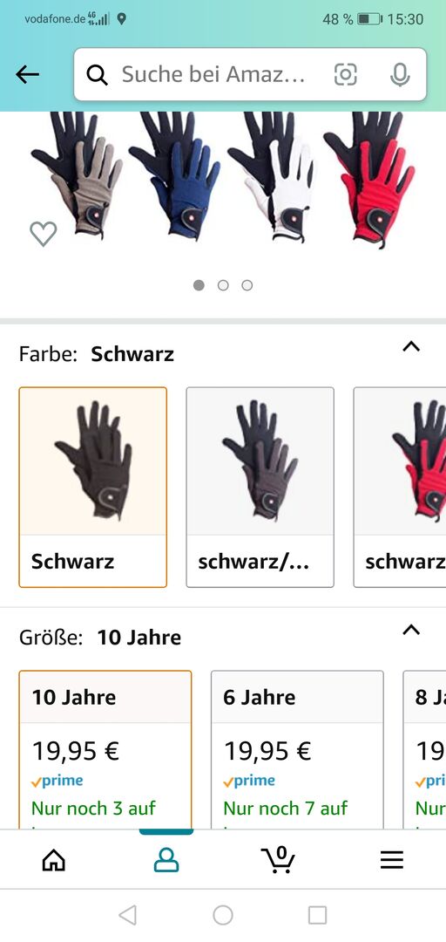Open the hamburger menu icon
This screenshot has width=446, height=942.
pos(391,860)
